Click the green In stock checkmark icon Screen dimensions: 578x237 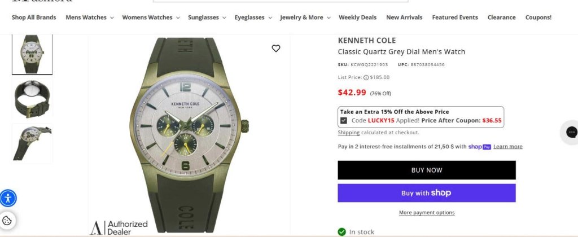pyautogui.click(x=341, y=232)
